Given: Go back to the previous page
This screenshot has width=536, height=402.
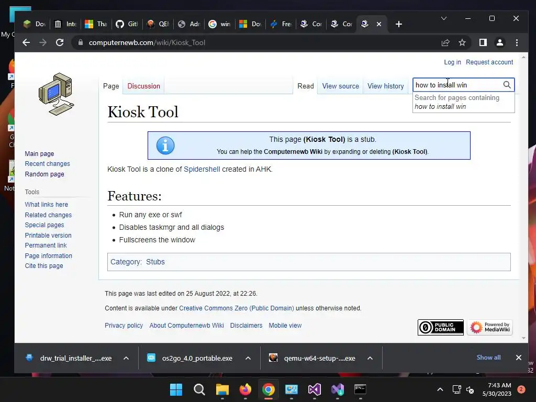Looking at the screenshot, I should pyautogui.click(x=26, y=42).
